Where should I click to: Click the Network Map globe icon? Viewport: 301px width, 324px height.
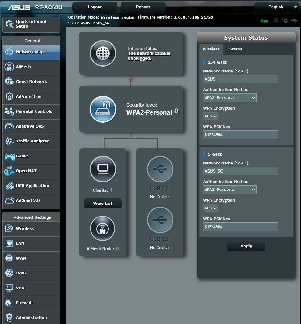tap(9, 52)
